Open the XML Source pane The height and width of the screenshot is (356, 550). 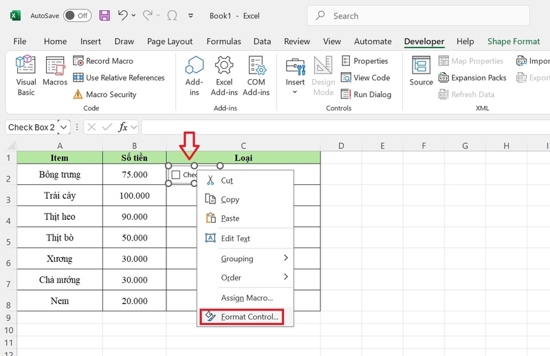421,71
